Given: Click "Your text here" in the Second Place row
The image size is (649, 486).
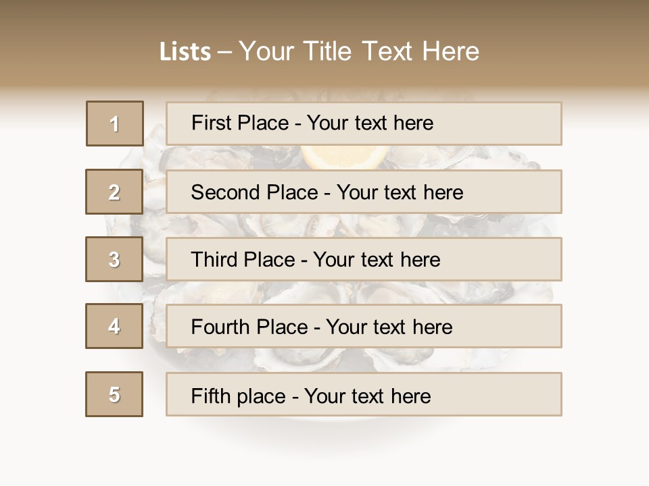Looking at the screenshot, I should [x=400, y=192].
